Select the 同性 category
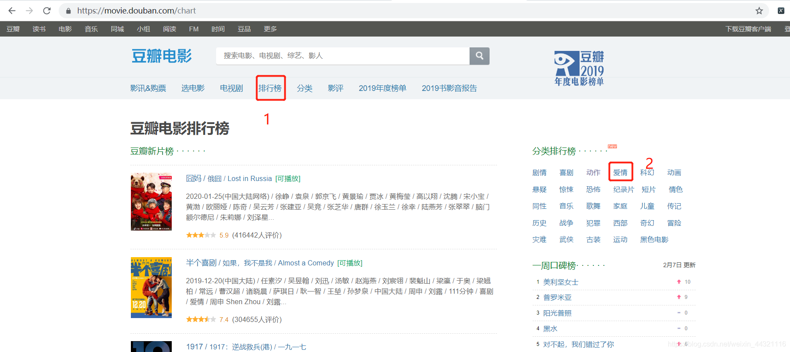The height and width of the screenshot is (352, 790). (540, 206)
